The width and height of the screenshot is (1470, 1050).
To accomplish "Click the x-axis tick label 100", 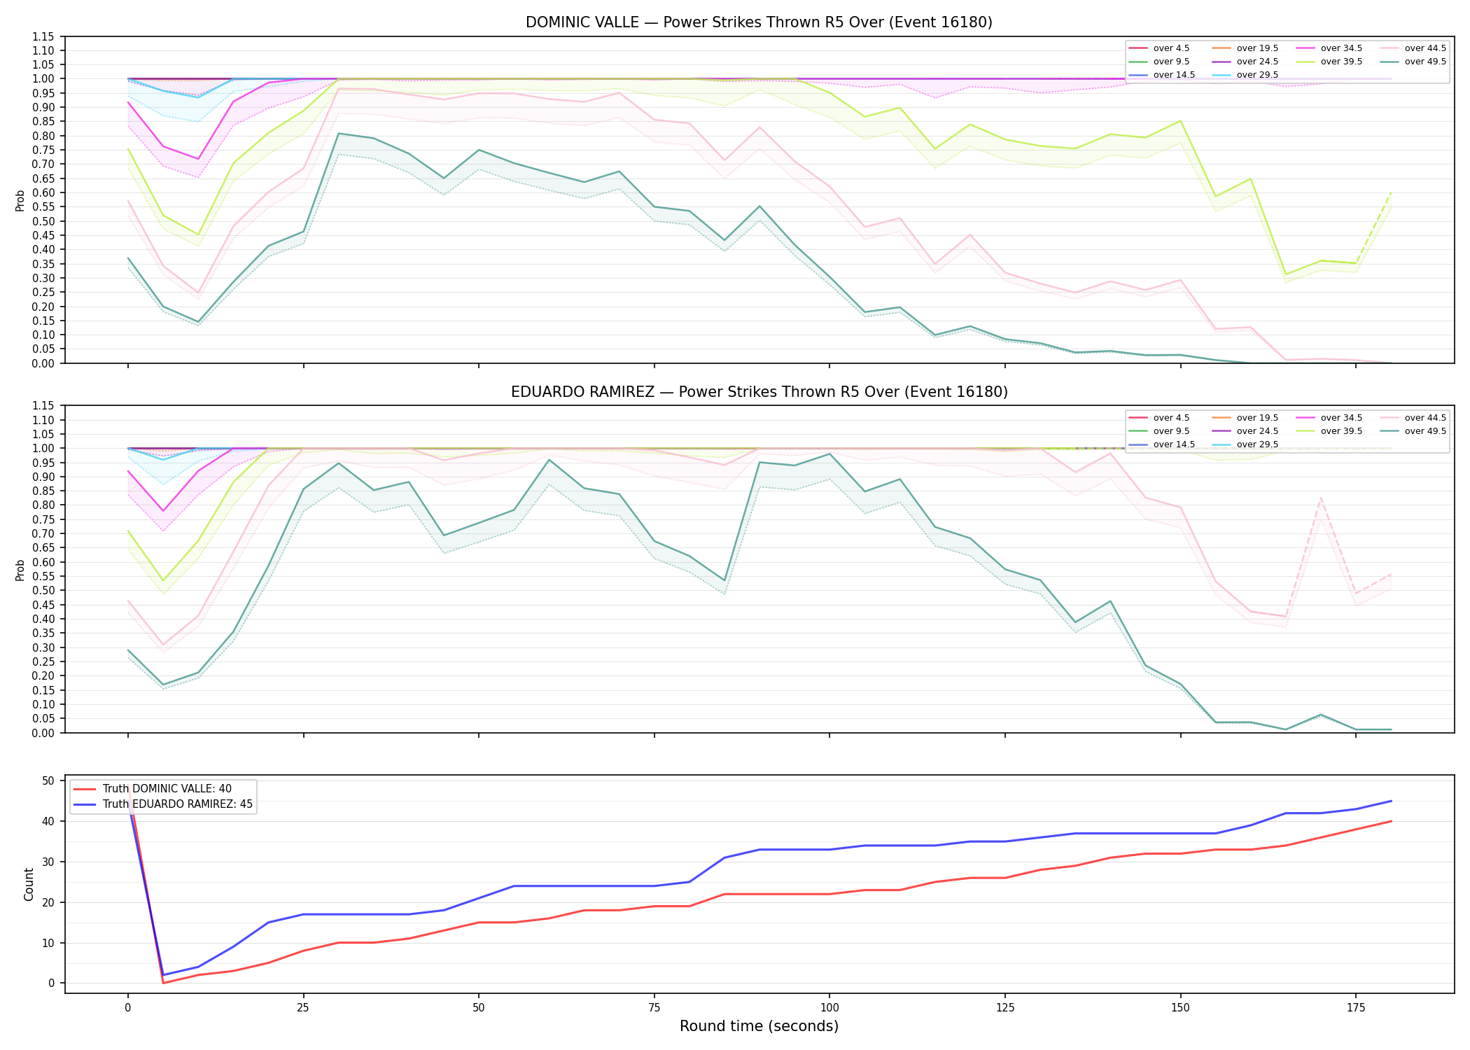I will pos(829,1008).
